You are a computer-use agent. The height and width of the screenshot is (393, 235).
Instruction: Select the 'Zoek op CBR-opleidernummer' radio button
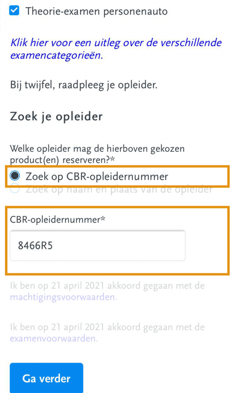coord(15,176)
